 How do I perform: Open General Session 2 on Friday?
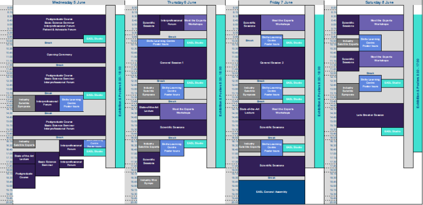pyautogui.click(x=272, y=63)
